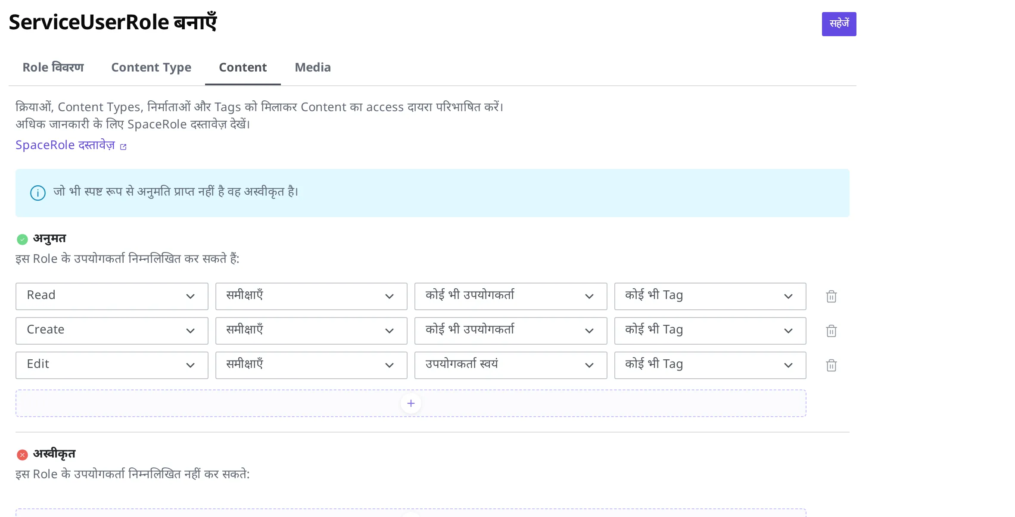Click the description line starting क्रियाओं, Content Types
Screen dimensions: 1015x517
259,107
